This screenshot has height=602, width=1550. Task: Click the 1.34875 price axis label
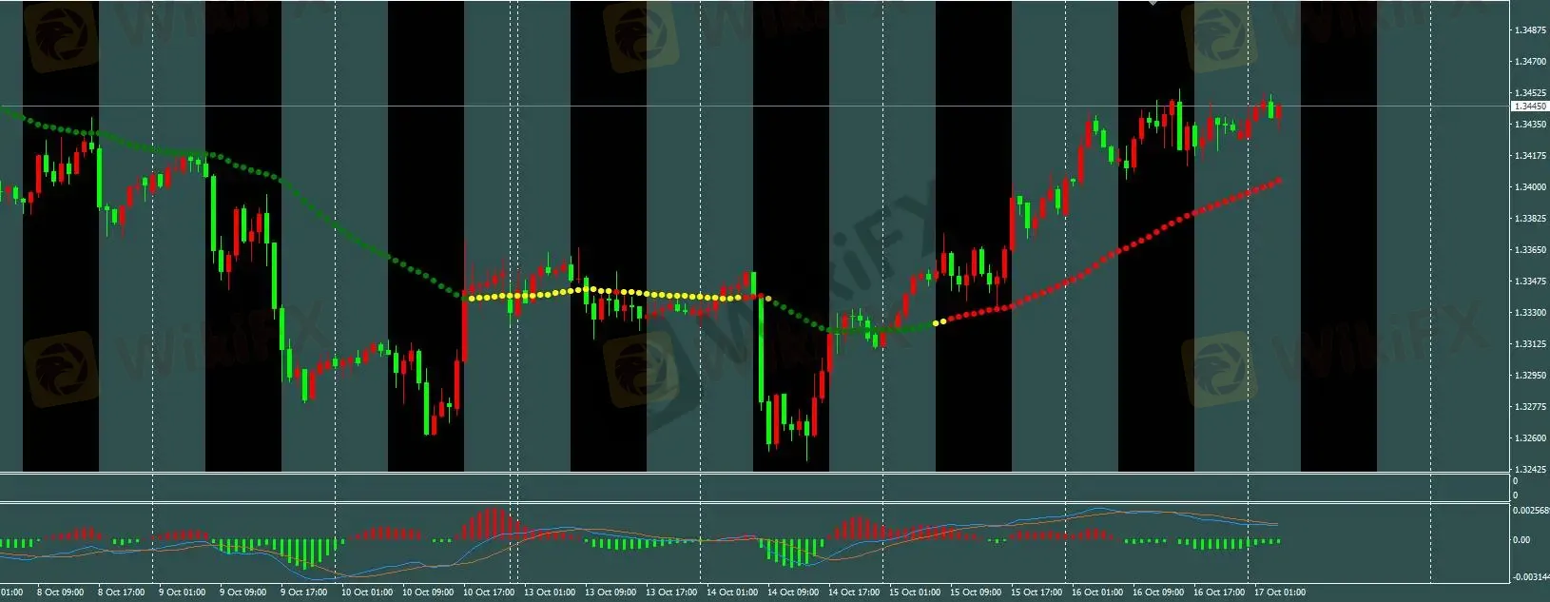[1530, 30]
